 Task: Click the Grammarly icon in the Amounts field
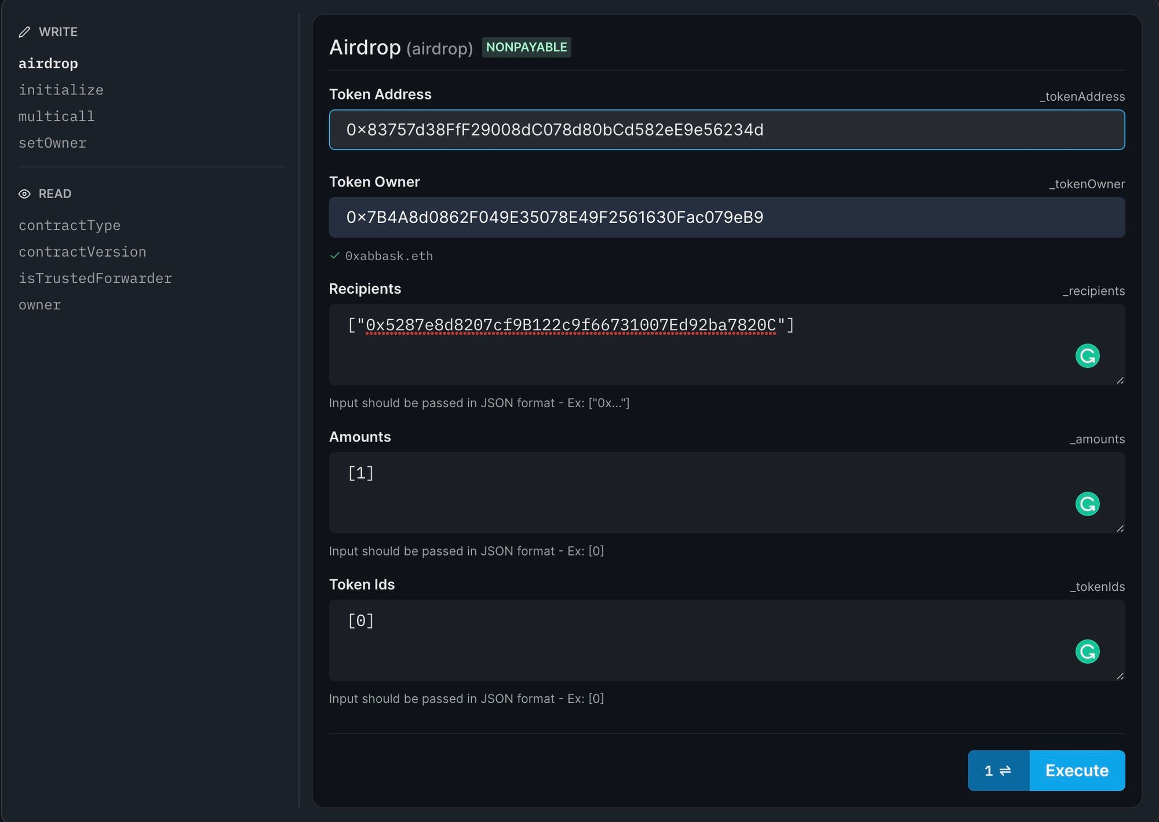tap(1087, 504)
